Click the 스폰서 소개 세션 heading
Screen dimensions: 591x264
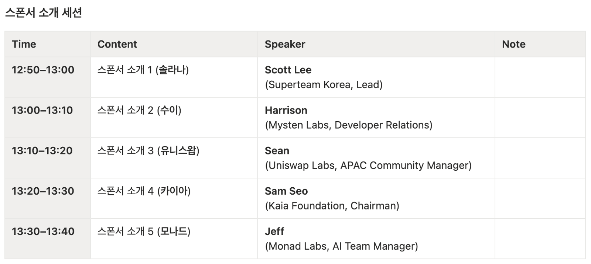pos(44,13)
